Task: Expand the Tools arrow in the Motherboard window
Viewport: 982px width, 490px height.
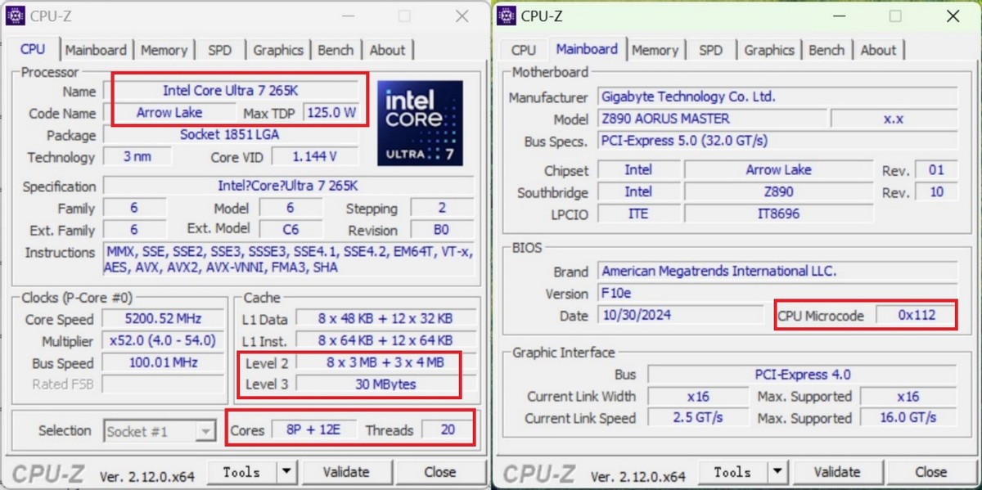Action: coord(777,472)
